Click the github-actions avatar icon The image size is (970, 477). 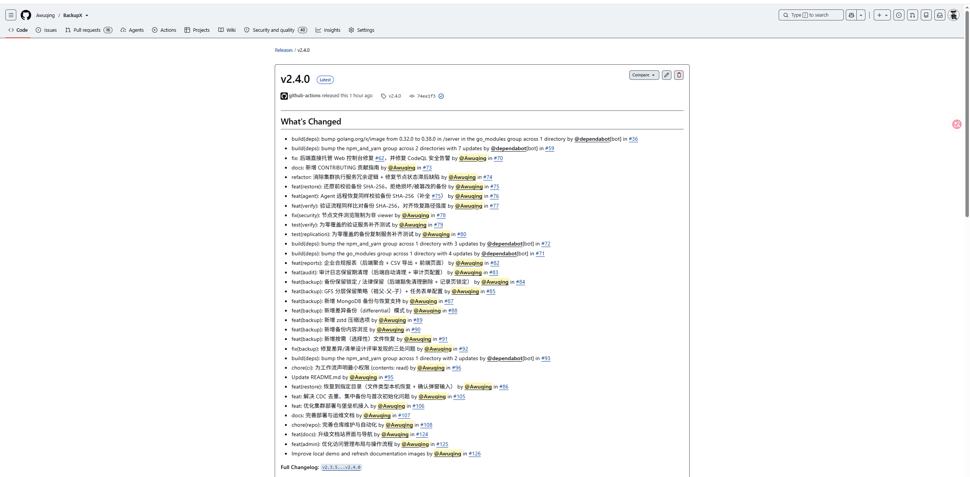(x=284, y=96)
